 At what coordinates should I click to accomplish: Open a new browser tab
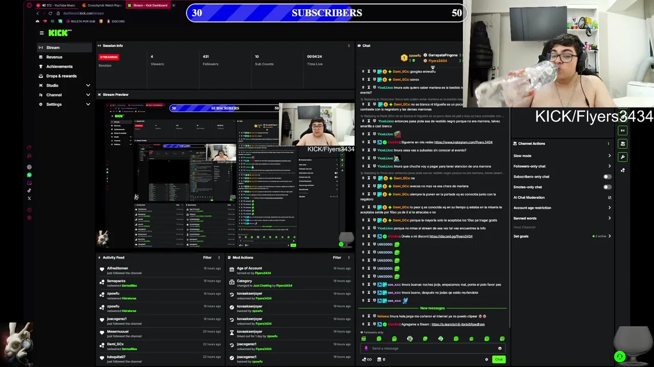pyautogui.click(x=174, y=5)
